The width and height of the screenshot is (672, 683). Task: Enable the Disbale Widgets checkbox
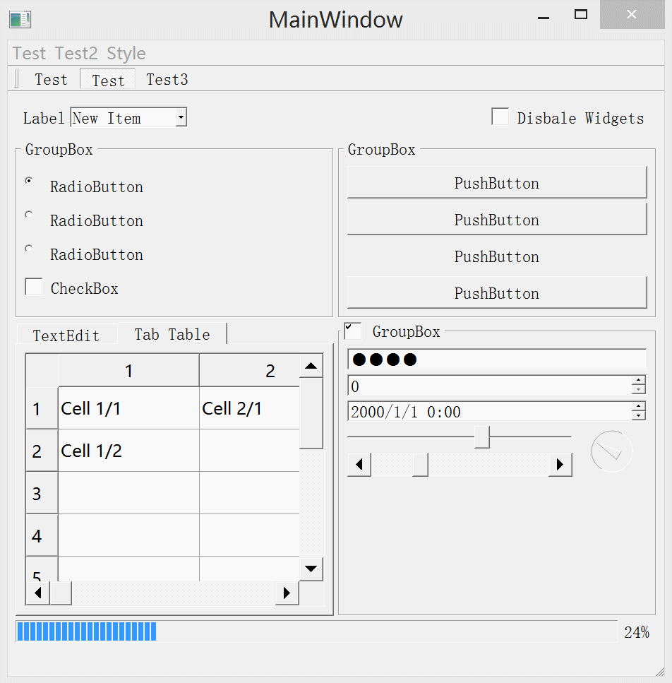point(500,117)
